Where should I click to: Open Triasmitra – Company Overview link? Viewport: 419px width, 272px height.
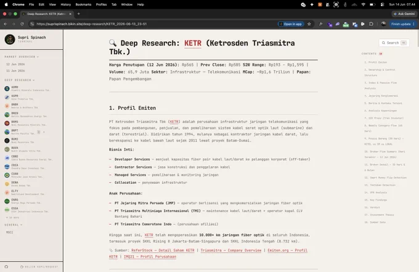click(x=231, y=250)
